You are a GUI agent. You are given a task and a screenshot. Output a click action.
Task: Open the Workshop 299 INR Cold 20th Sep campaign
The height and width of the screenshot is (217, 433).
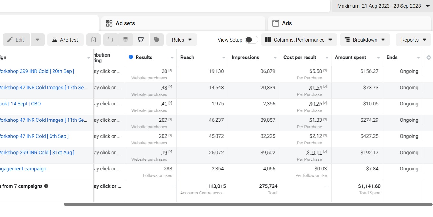click(x=37, y=71)
